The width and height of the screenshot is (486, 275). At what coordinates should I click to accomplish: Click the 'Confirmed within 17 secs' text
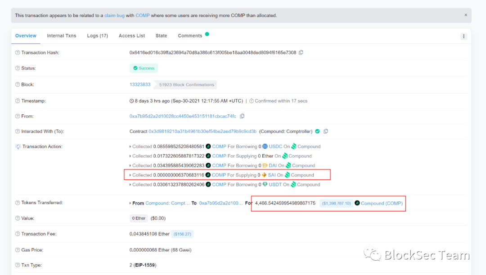(281, 101)
